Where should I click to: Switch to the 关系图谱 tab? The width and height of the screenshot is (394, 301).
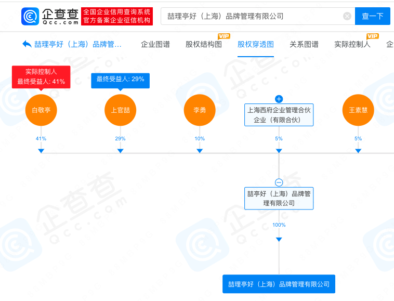point(304,45)
